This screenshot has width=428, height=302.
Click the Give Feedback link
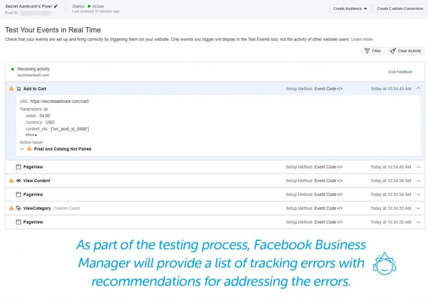click(x=400, y=71)
